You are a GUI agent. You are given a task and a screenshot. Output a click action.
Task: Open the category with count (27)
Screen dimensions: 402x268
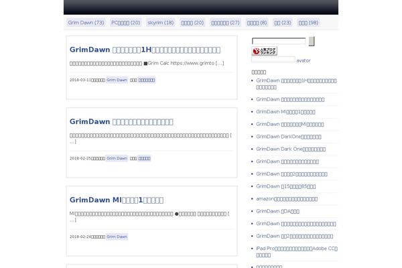coord(225,23)
